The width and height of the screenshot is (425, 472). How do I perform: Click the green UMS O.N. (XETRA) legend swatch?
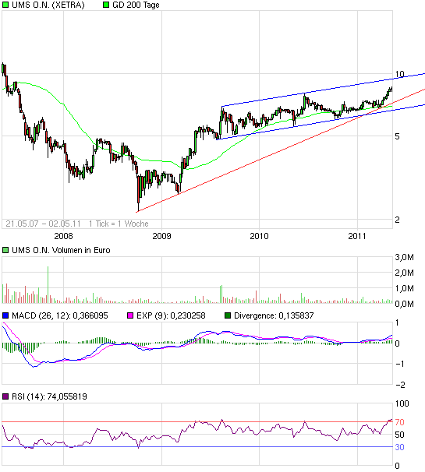click(x=5, y=5)
